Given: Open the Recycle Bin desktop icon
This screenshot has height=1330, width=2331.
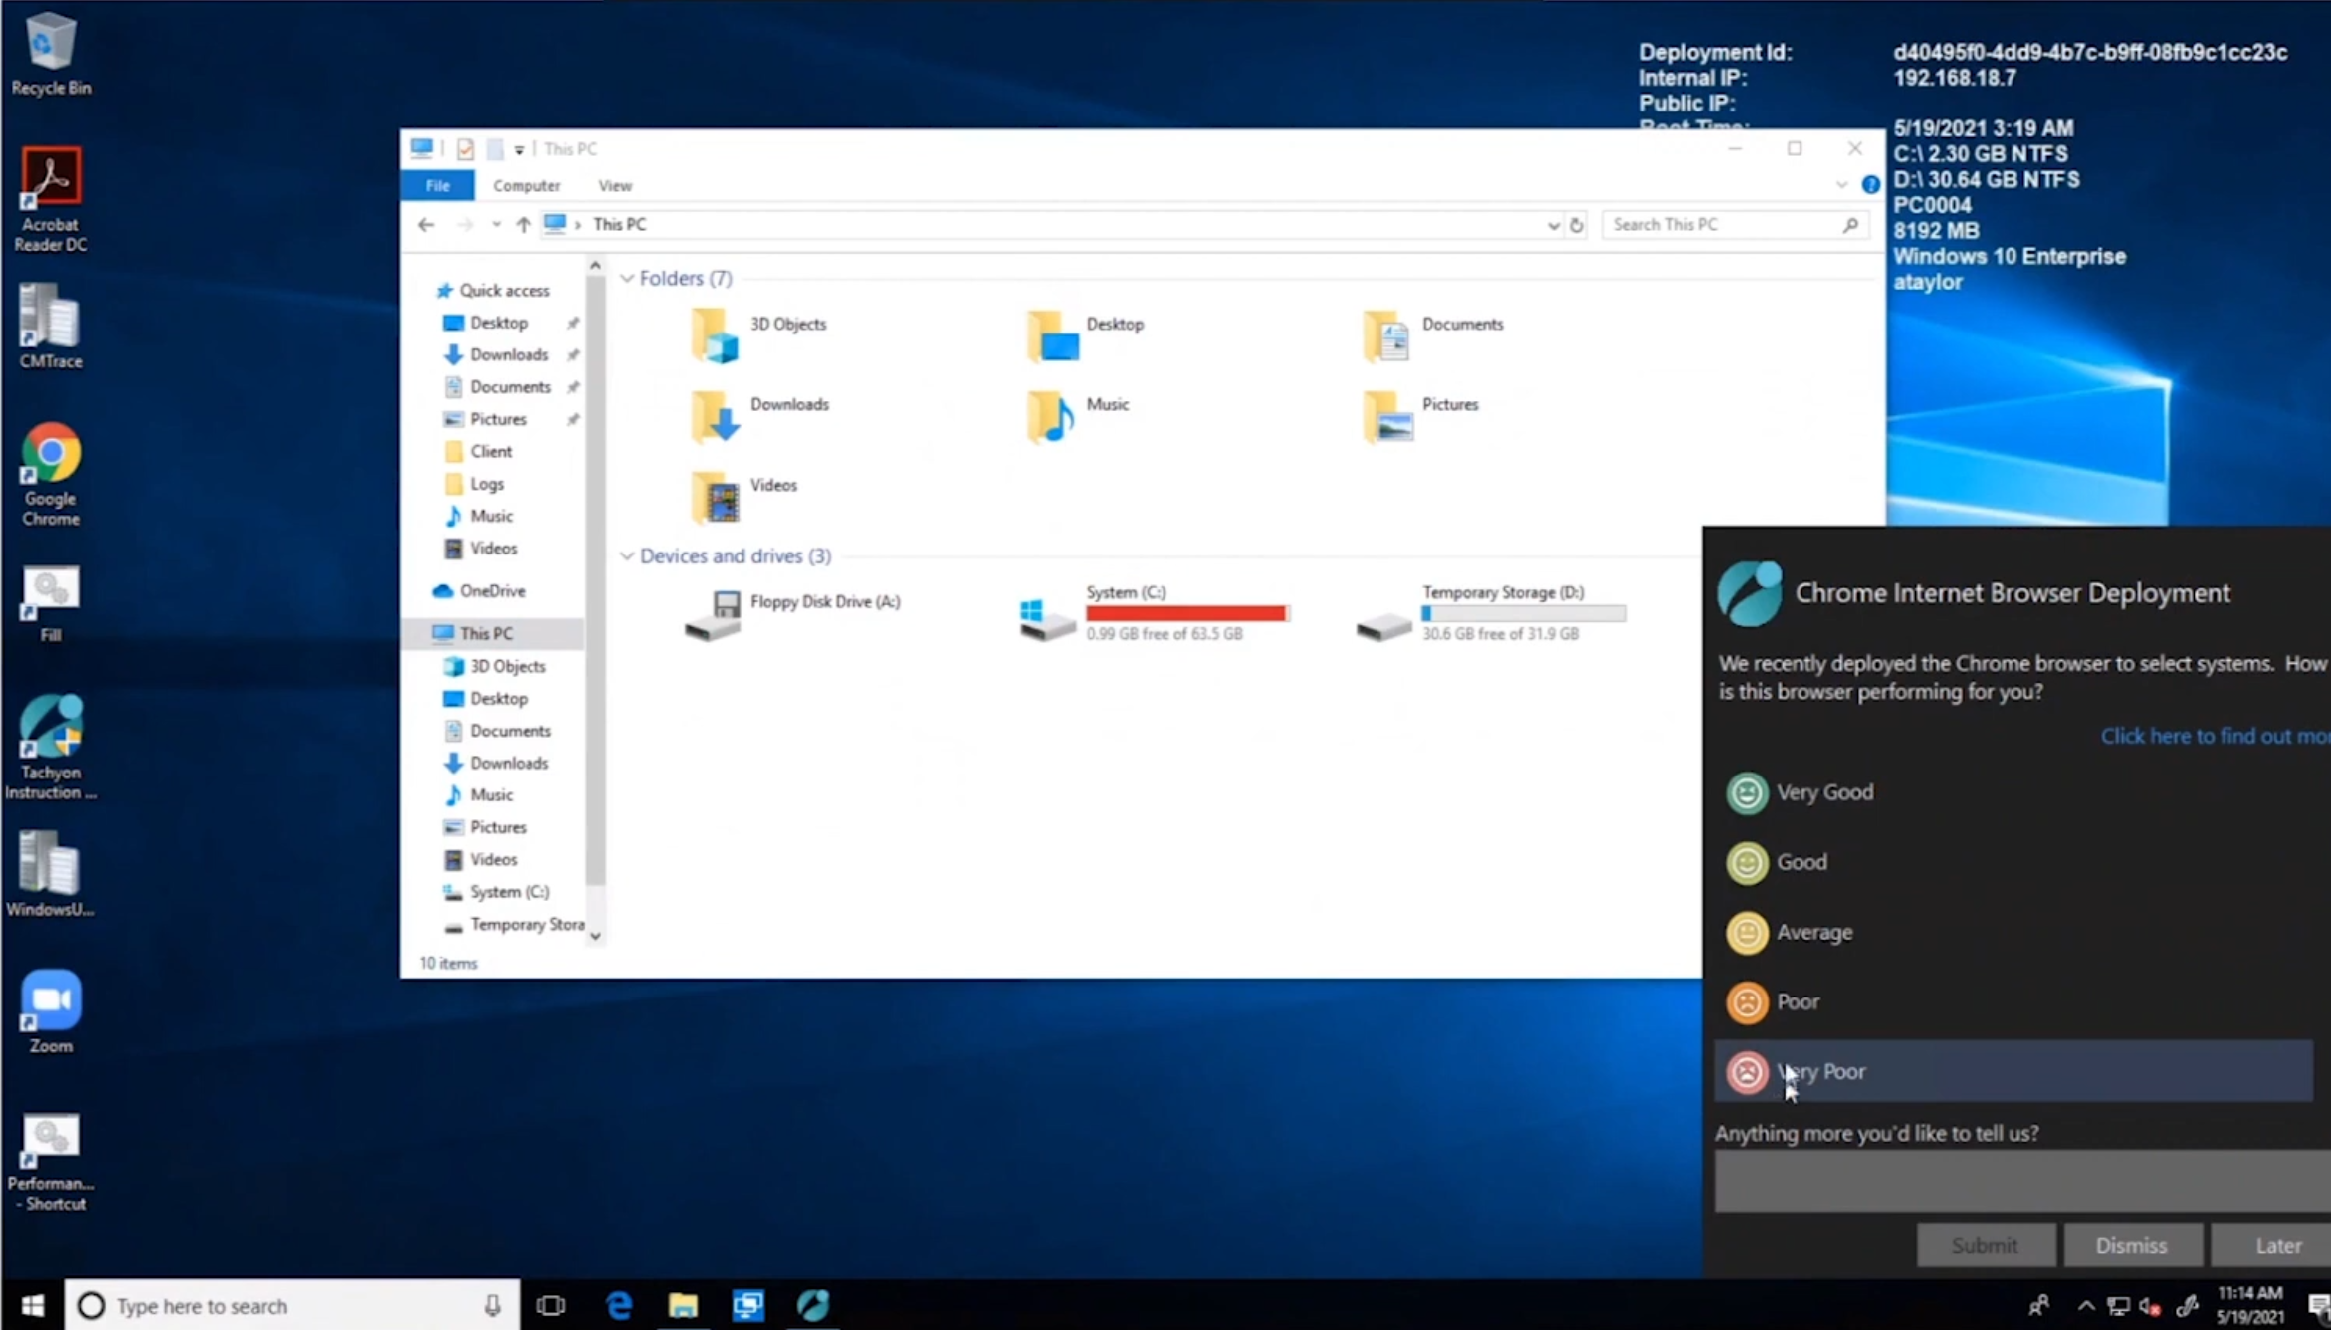Looking at the screenshot, I should pos(50,55).
